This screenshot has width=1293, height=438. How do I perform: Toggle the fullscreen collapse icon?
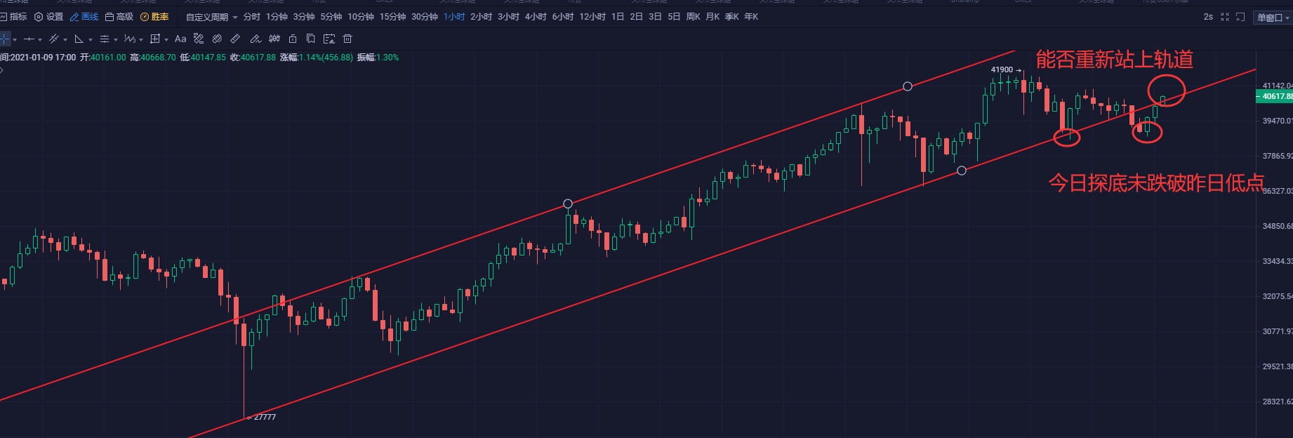pyautogui.click(x=1225, y=17)
